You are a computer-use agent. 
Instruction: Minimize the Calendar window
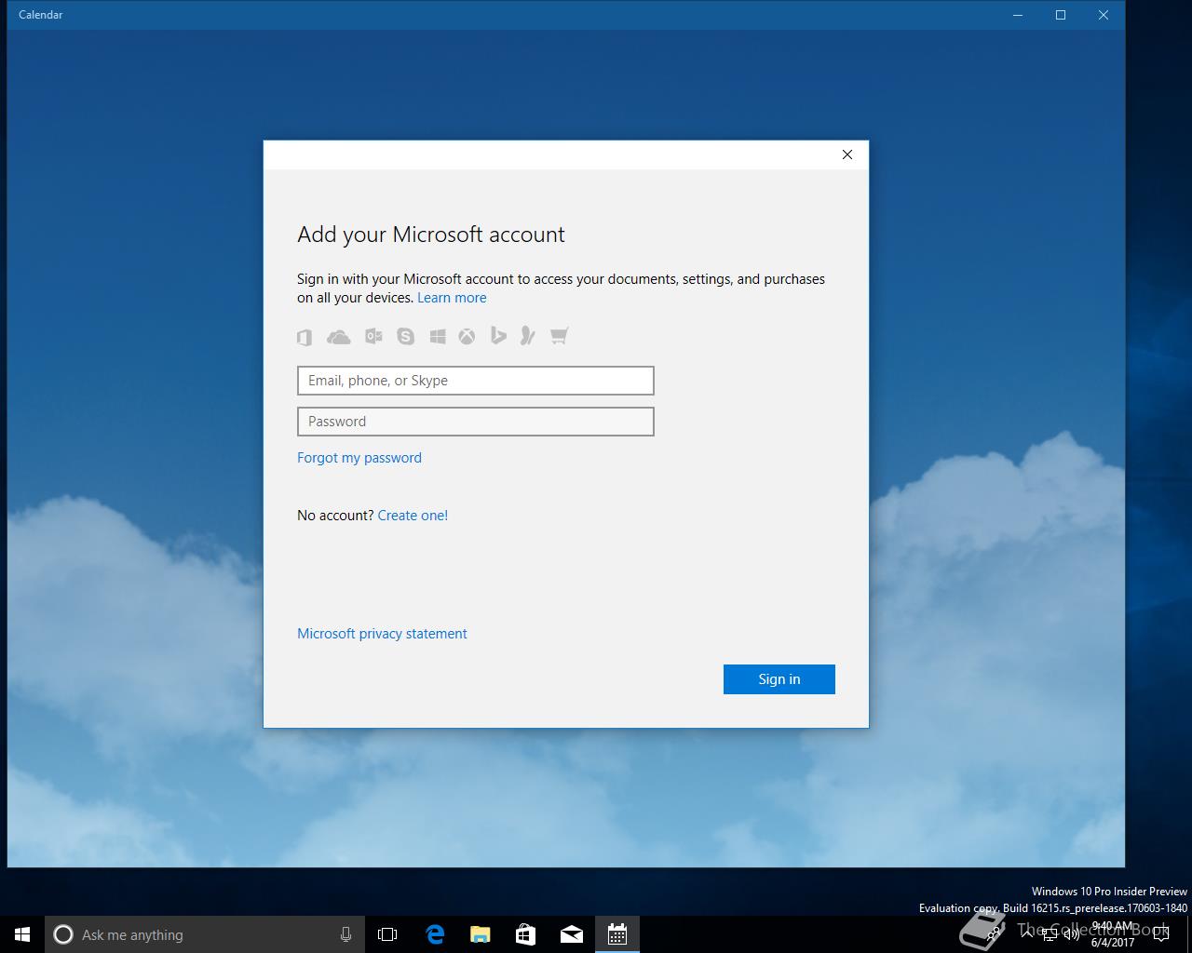pos(1017,15)
